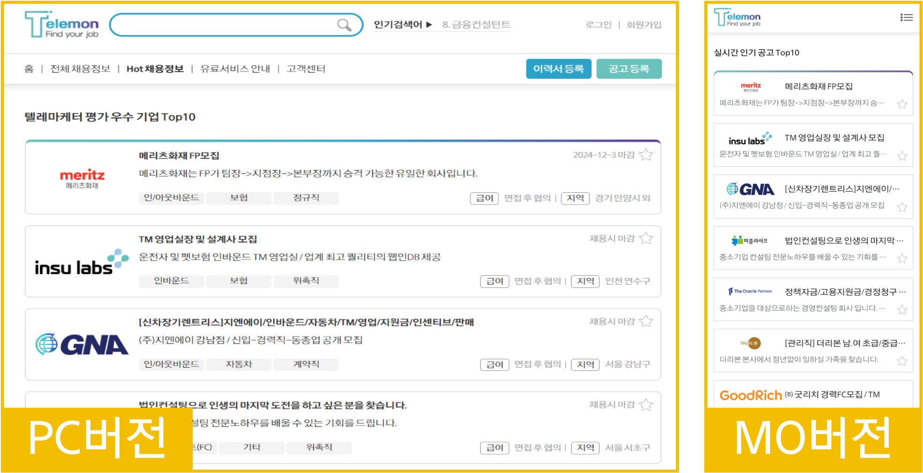Click the Telemon logo on mobile version
The width and height of the screenshot is (923, 473).
(x=736, y=17)
